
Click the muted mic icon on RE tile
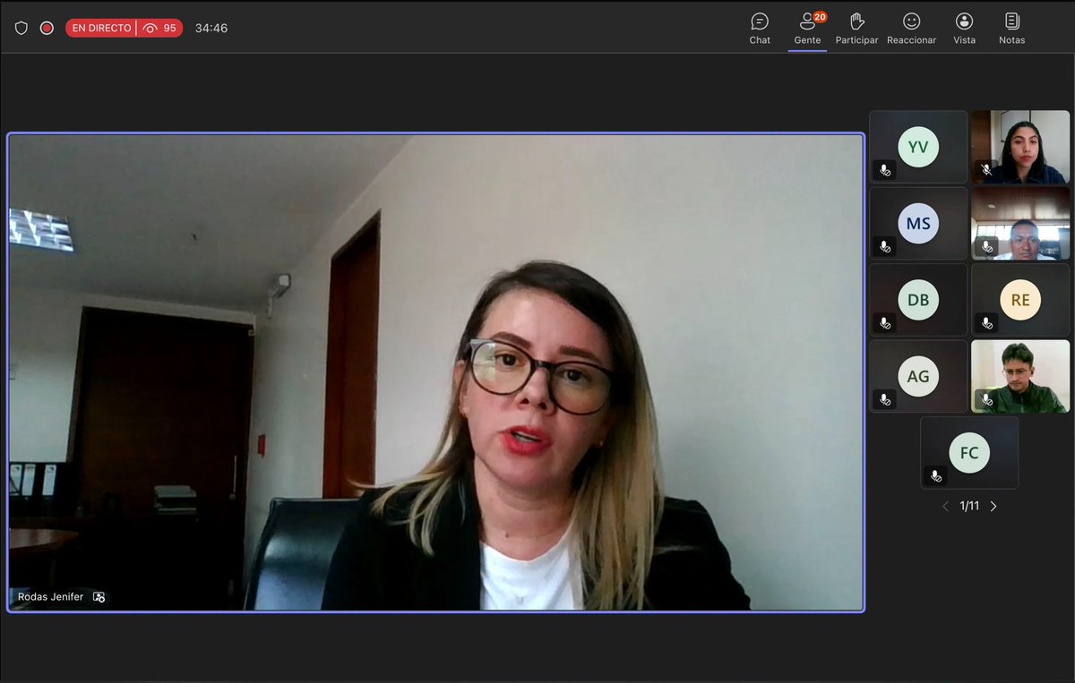[987, 323]
